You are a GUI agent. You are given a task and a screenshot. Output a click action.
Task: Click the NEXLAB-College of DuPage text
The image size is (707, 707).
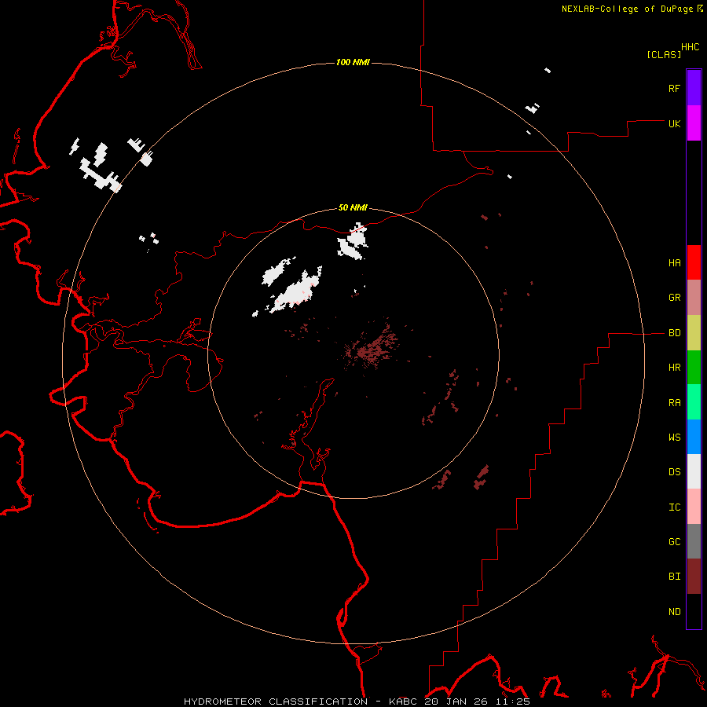point(627,9)
